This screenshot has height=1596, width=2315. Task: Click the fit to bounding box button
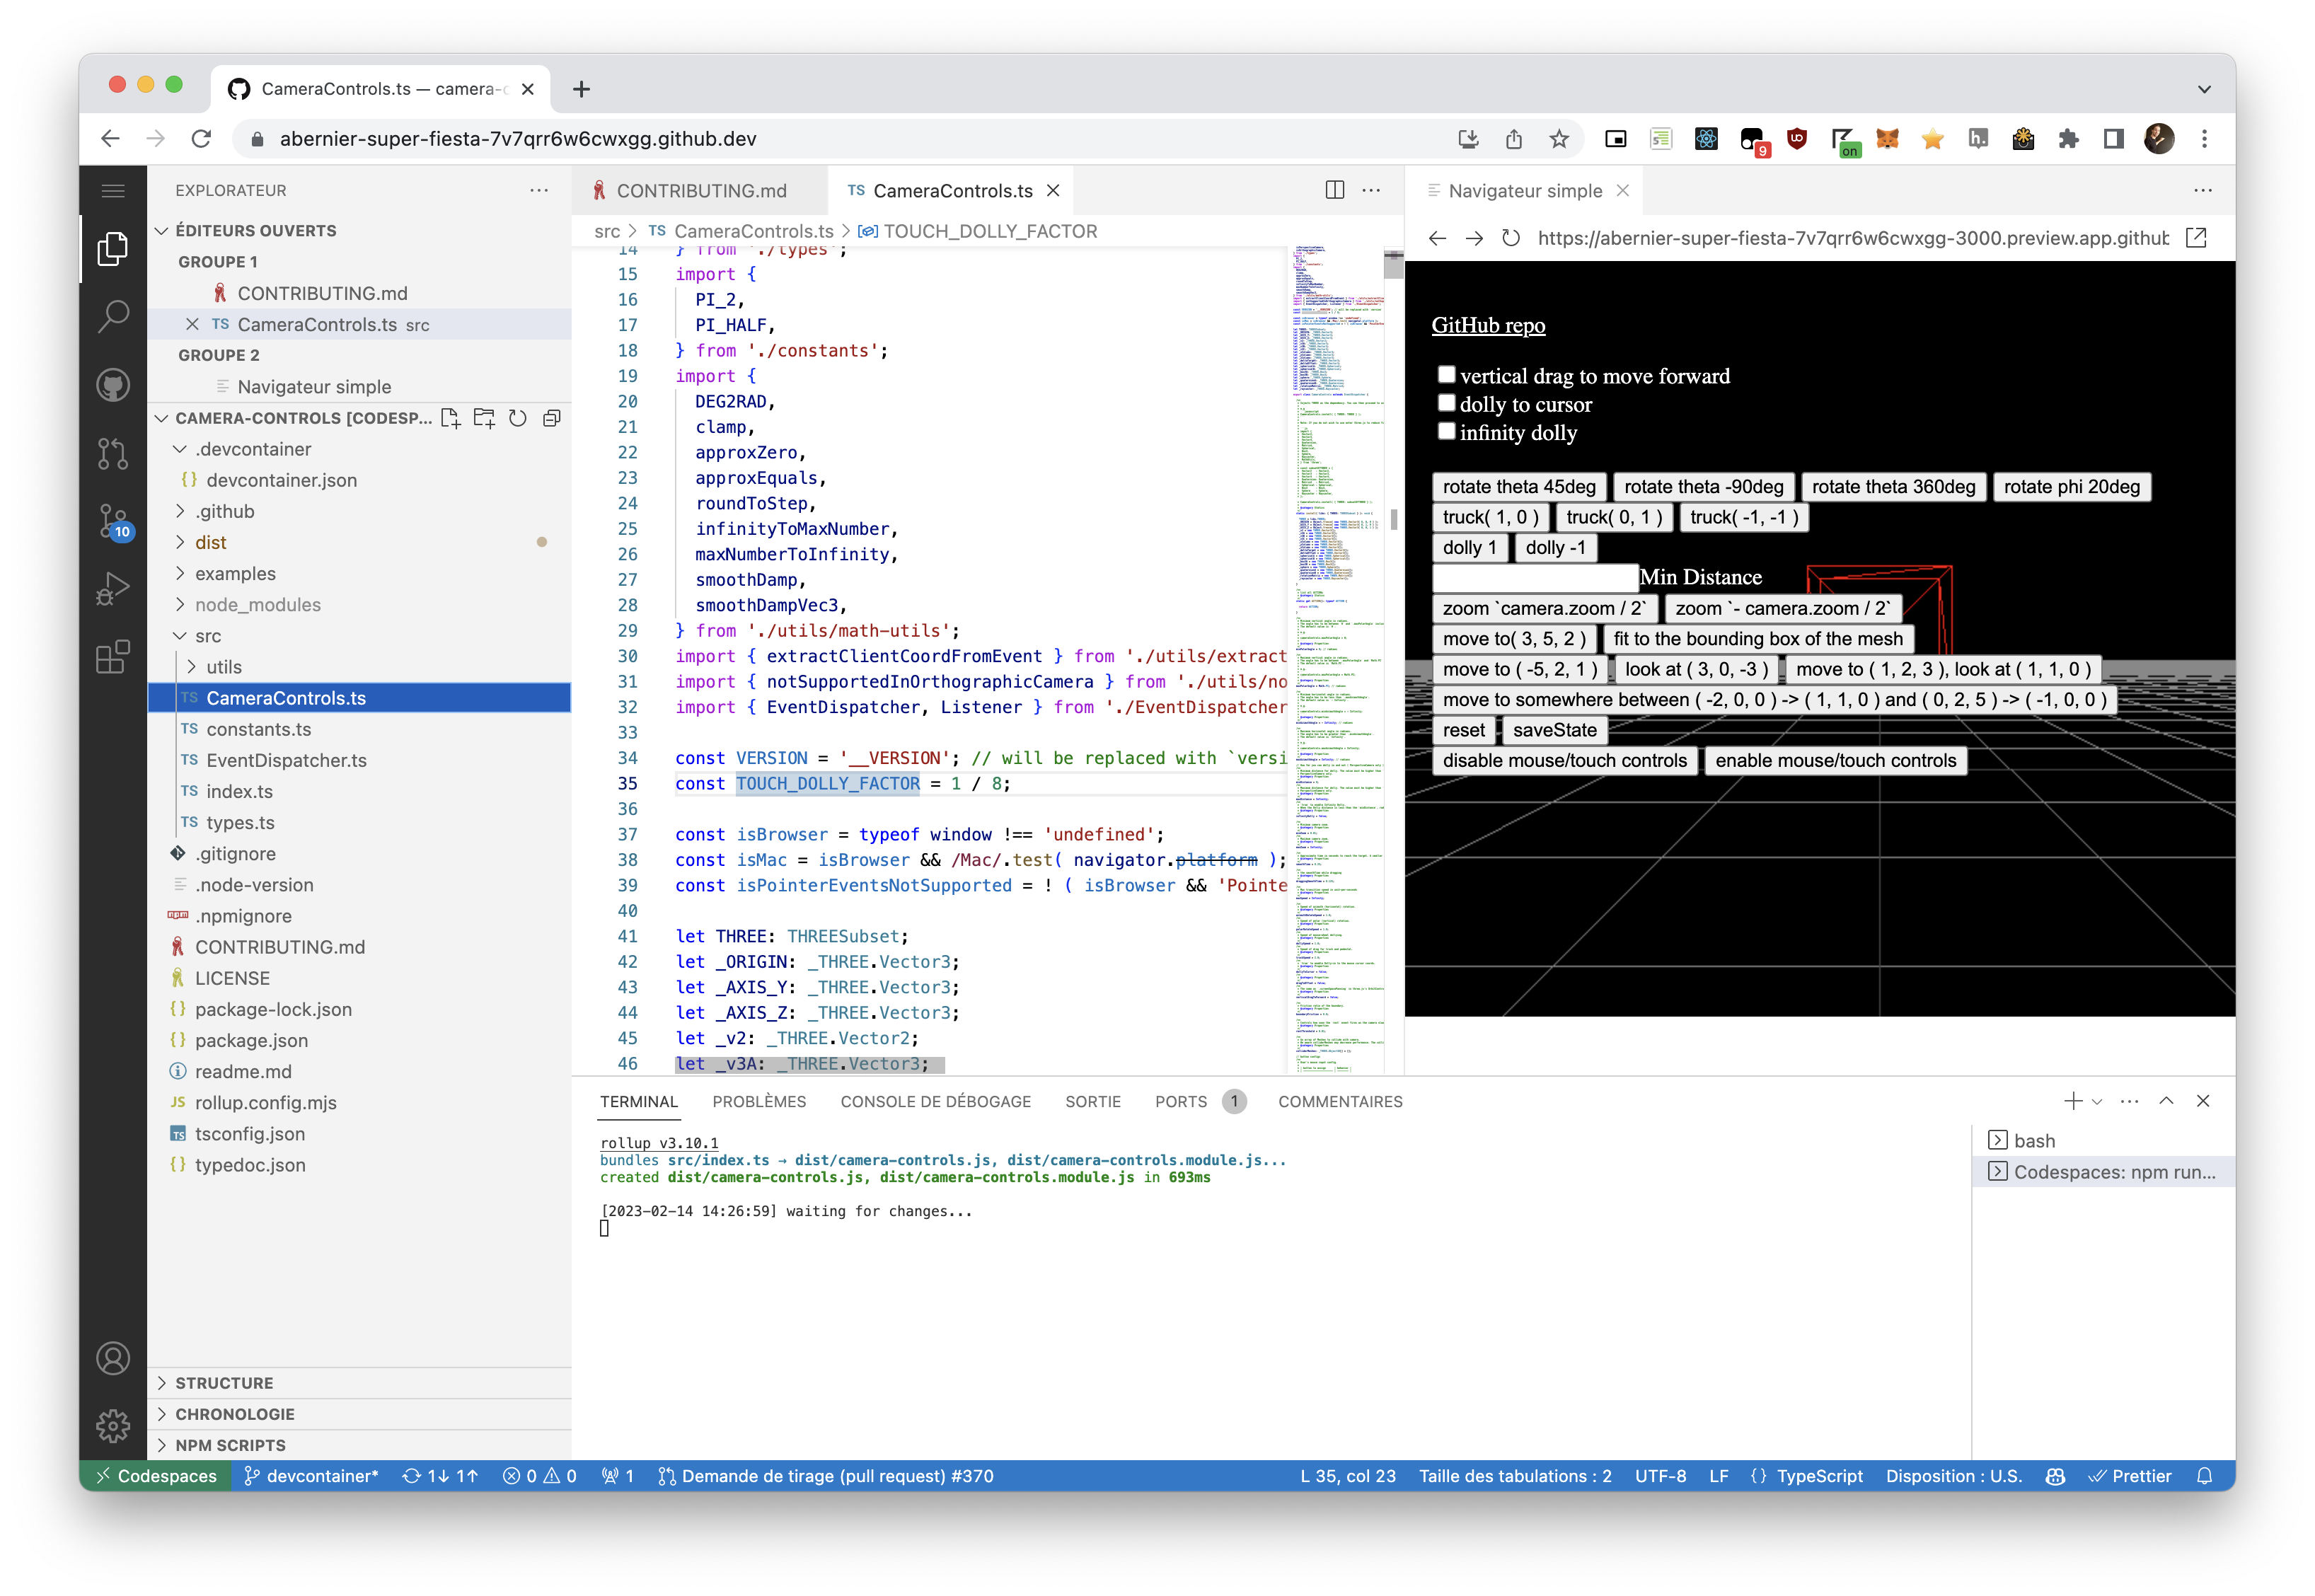click(x=1757, y=639)
